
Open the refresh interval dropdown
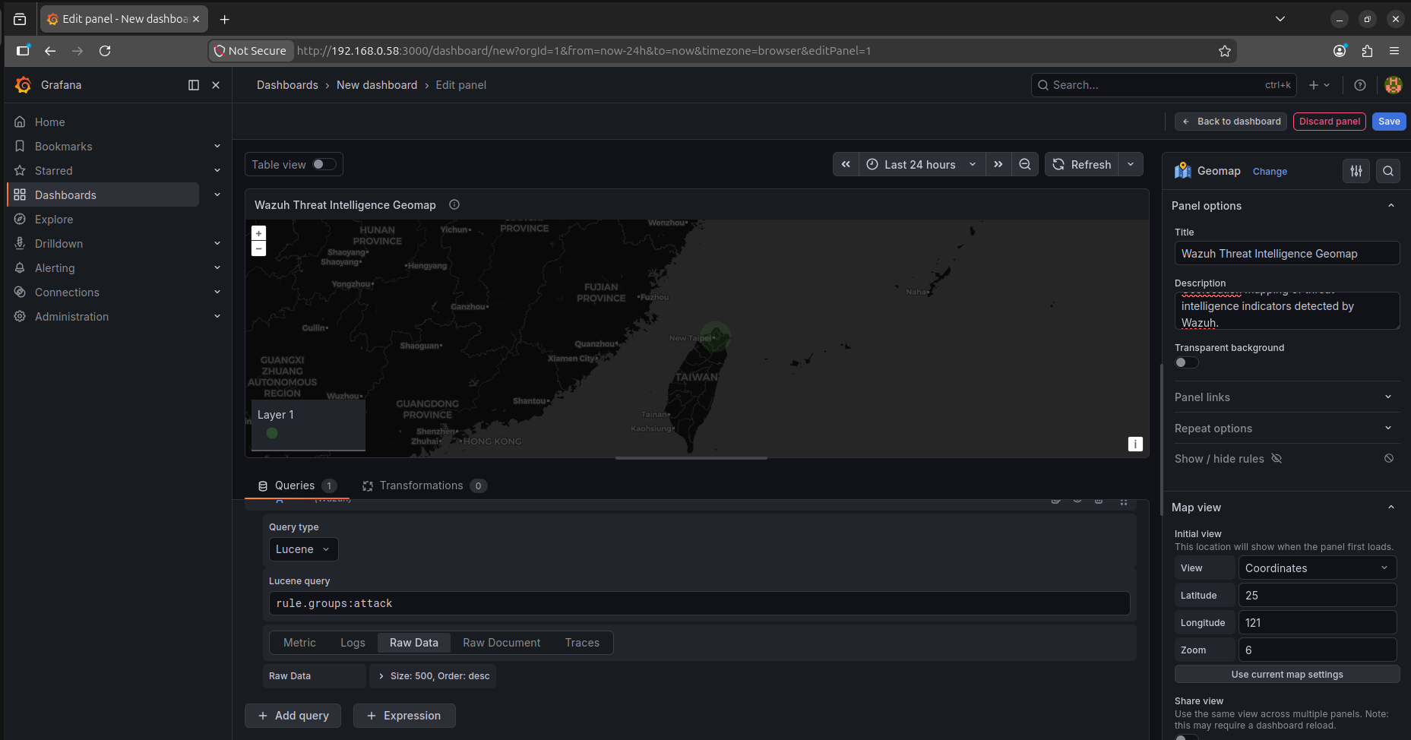(x=1131, y=164)
